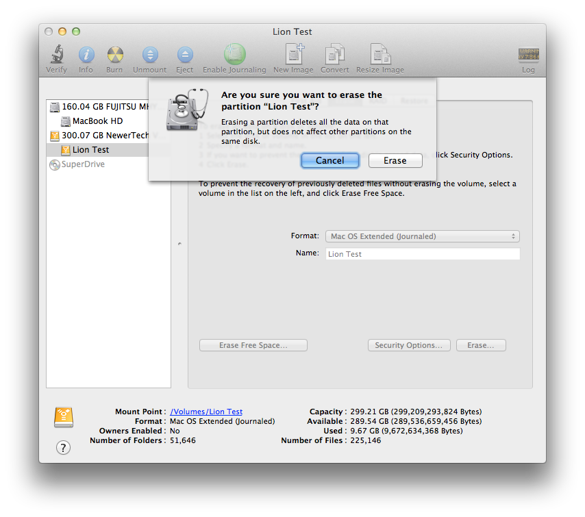This screenshot has height=517, width=585.
Task: Click the 225,146 files count
Action: (366, 440)
